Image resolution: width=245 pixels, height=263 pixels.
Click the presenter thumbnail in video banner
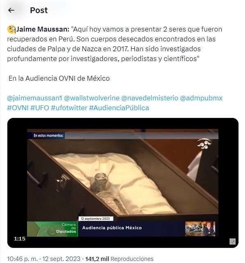pos(200,229)
